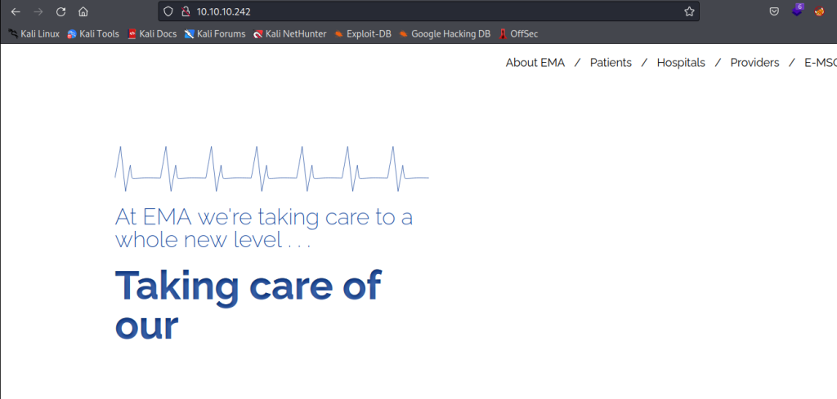
Task: Go to the browser home page
Action: [x=83, y=11]
